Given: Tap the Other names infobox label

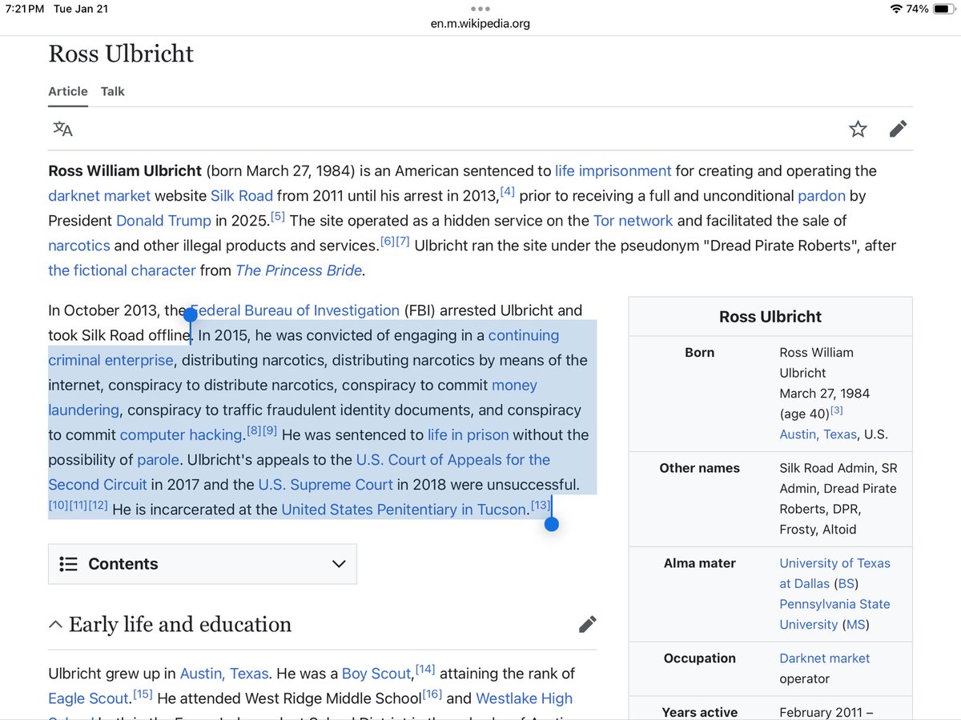Looking at the screenshot, I should click(x=699, y=468).
